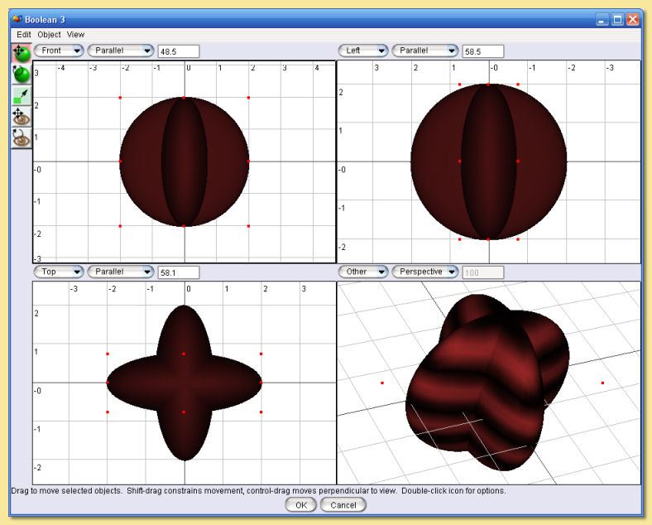The height and width of the screenshot is (525, 652).
Task: Click the Boolean 3 window title icon
Action: pos(17,19)
